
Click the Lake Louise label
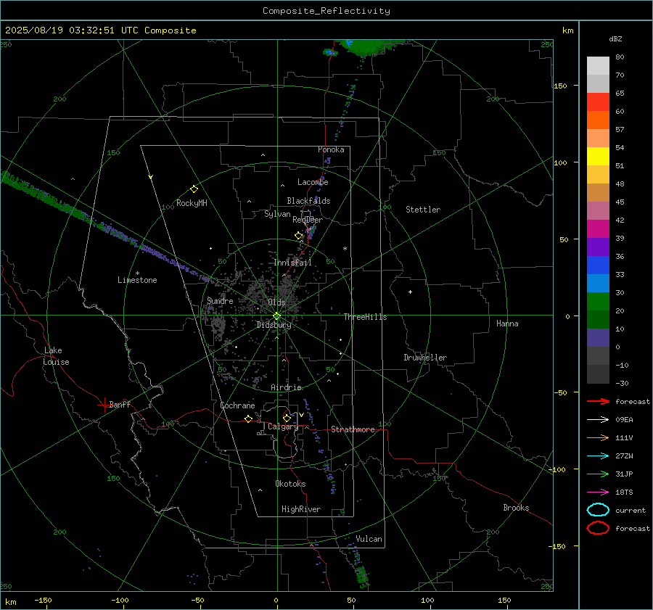coord(56,356)
